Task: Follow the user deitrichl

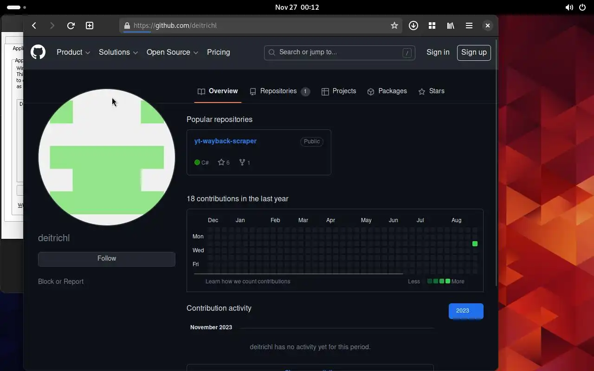Action: tap(107, 259)
